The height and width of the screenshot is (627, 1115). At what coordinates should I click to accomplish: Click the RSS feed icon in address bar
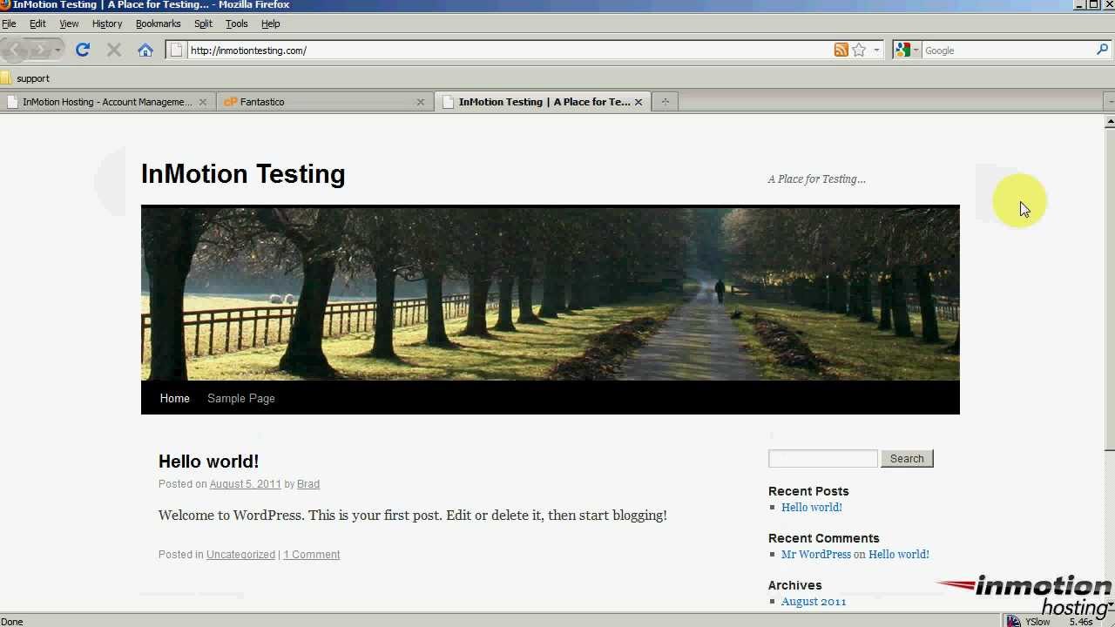[841, 50]
